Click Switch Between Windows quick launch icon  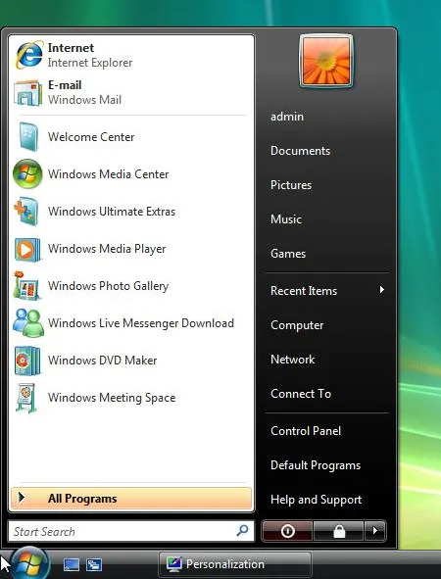click(94, 564)
